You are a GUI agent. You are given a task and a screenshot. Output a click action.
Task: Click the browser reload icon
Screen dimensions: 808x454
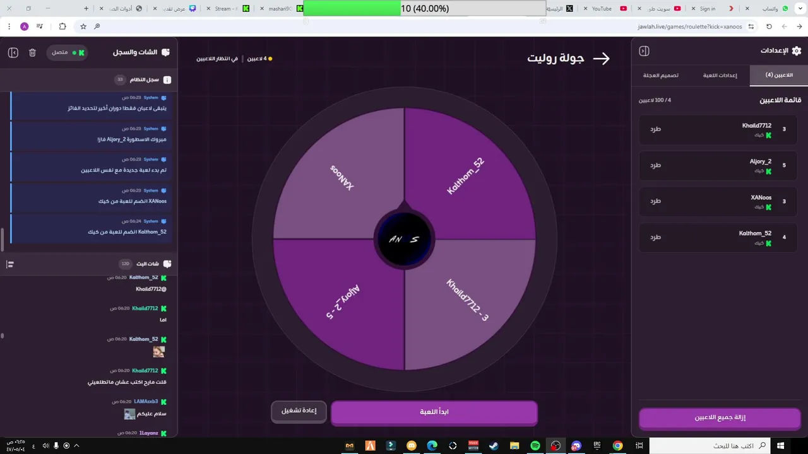click(x=769, y=26)
